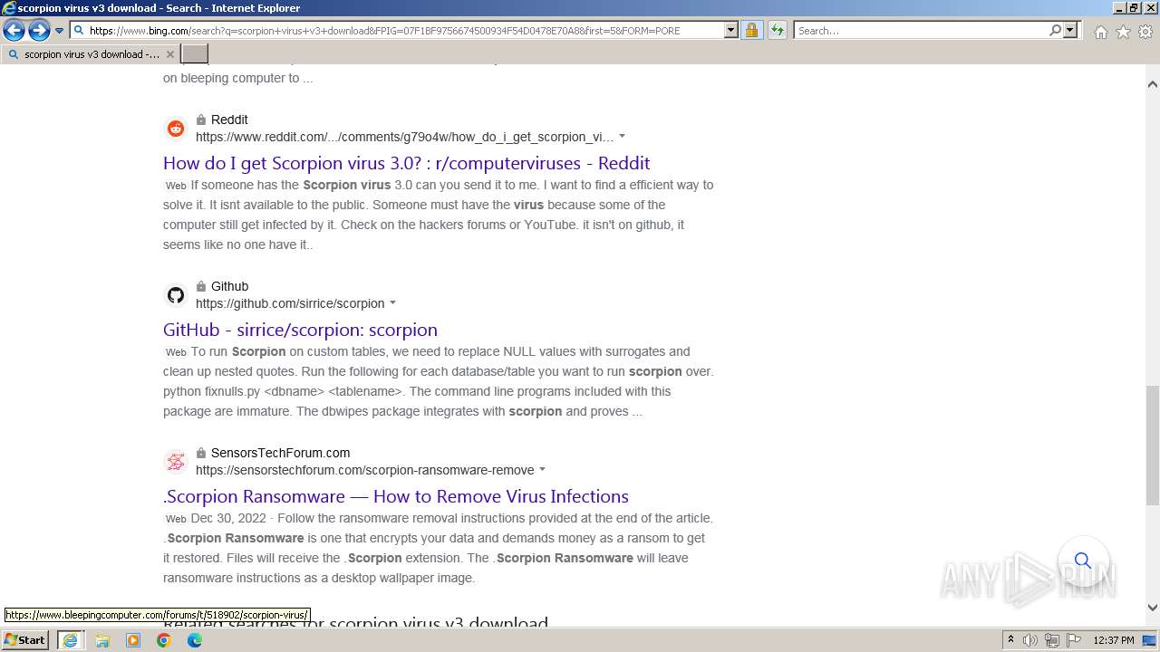Open the Tools gear icon
Image resolution: width=1160 pixels, height=652 pixels.
tap(1145, 32)
